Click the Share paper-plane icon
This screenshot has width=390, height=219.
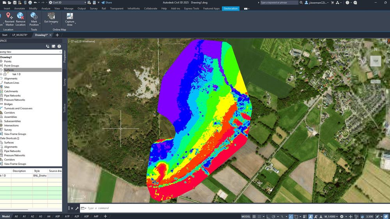coord(103,2)
